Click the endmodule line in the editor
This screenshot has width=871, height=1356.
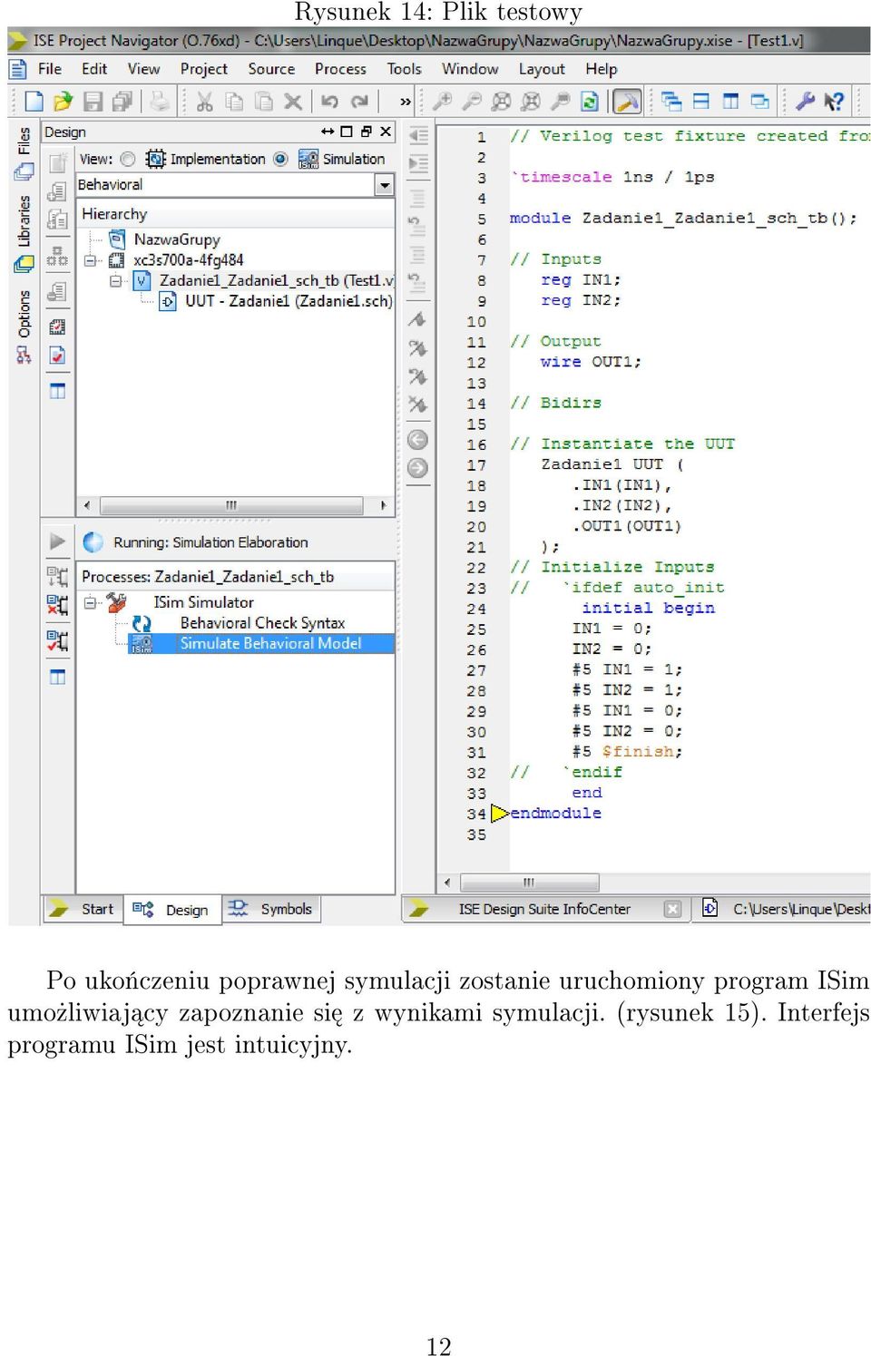click(x=555, y=814)
